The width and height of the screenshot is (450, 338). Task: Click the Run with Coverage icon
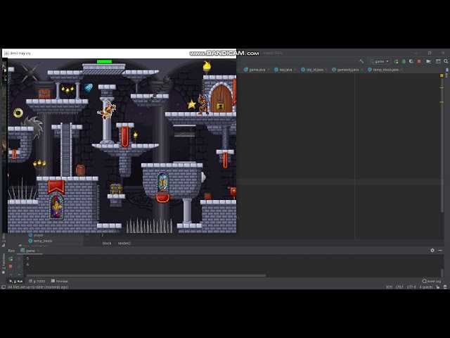point(411,61)
